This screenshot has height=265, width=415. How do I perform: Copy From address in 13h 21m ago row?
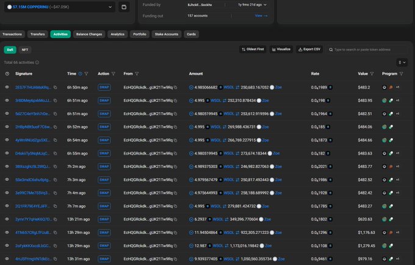[176, 219]
